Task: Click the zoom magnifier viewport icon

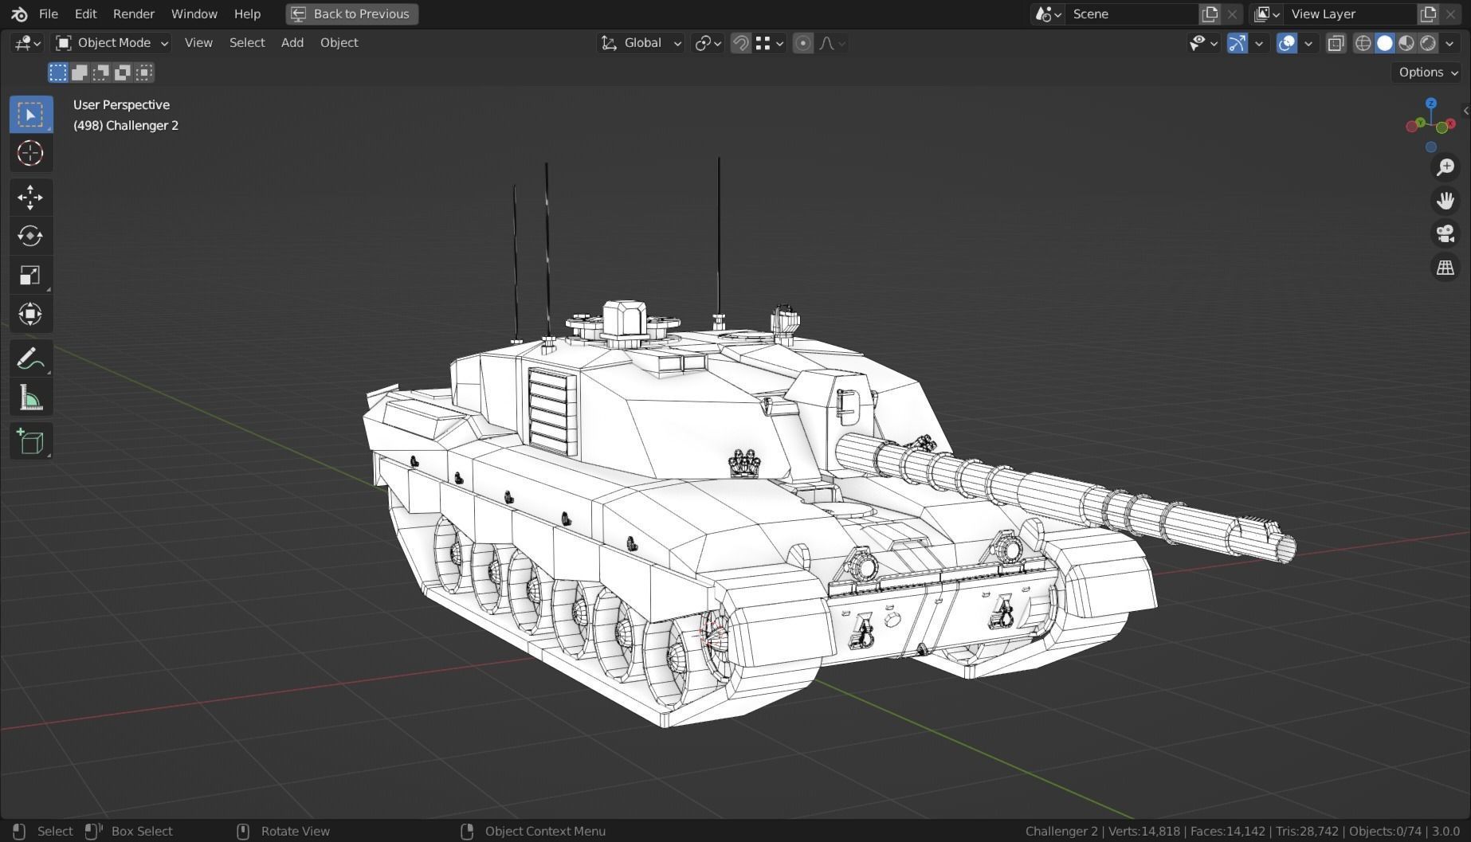Action: tap(1446, 167)
